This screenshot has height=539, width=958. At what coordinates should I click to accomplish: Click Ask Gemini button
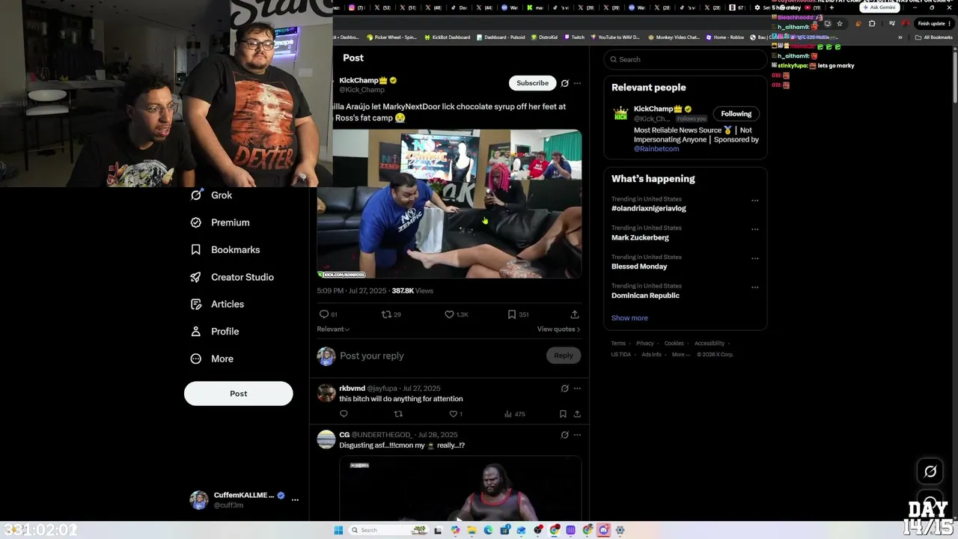click(879, 7)
